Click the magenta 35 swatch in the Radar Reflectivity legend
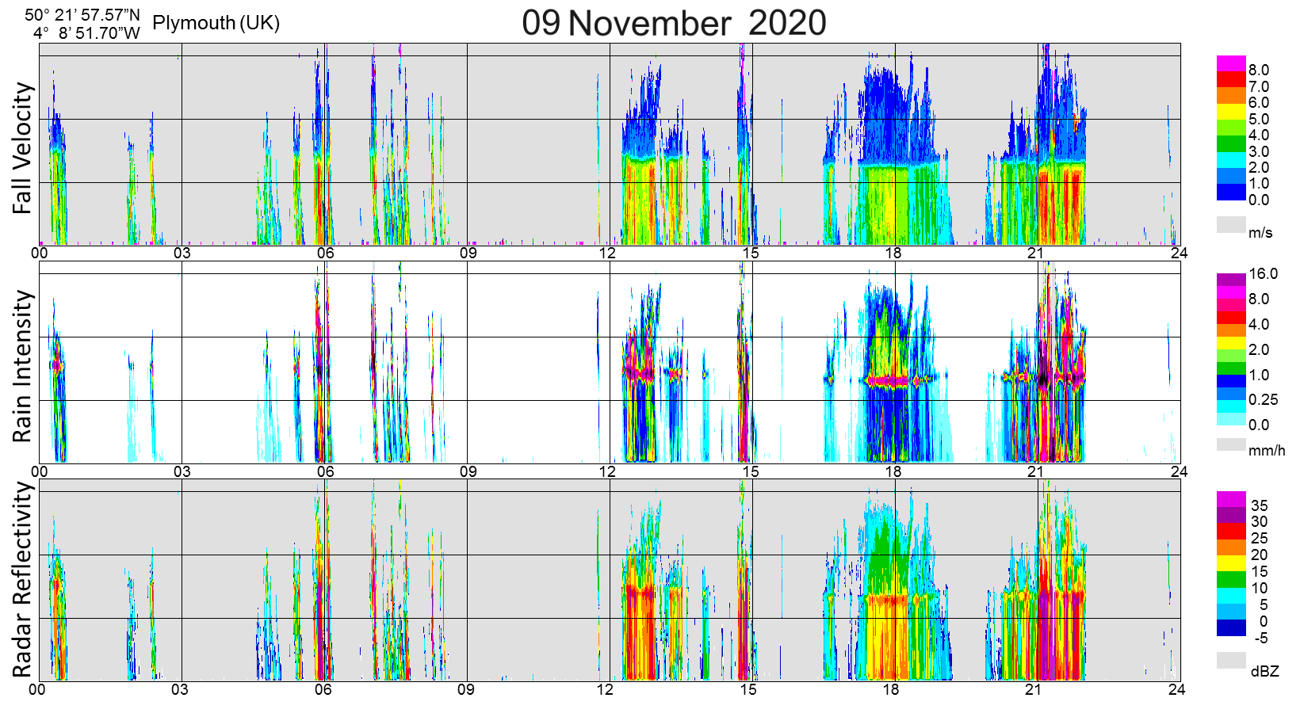This screenshot has height=713, width=1300. click(1231, 499)
